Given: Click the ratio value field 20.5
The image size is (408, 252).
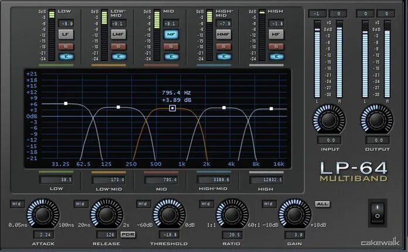Looking at the screenshot, I should pyautogui.click(x=232, y=234).
